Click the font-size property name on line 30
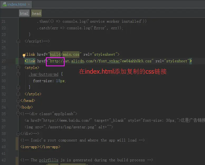The height and width of the screenshot is (165, 205). click(x=42, y=81)
